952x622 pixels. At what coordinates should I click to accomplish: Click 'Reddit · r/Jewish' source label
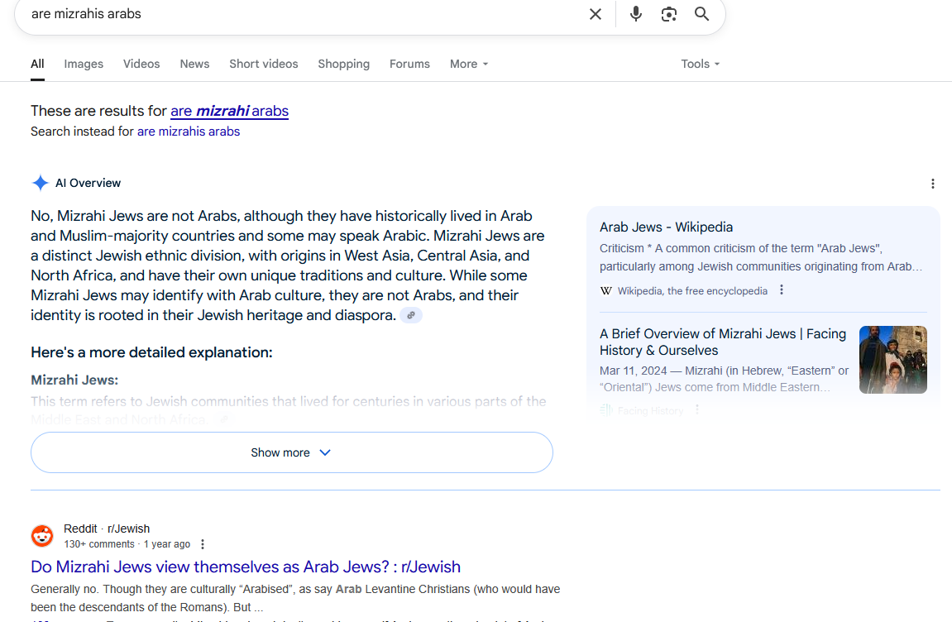pyautogui.click(x=107, y=529)
